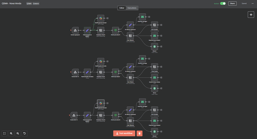The image size is (257, 139).
Task: Run the Test workflow button
Action: 124,133
